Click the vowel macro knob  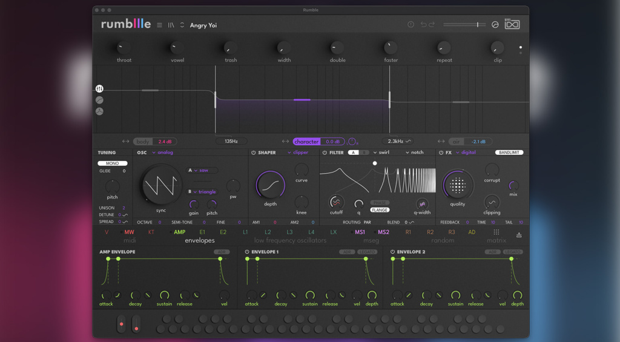pyautogui.click(x=177, y=47)
